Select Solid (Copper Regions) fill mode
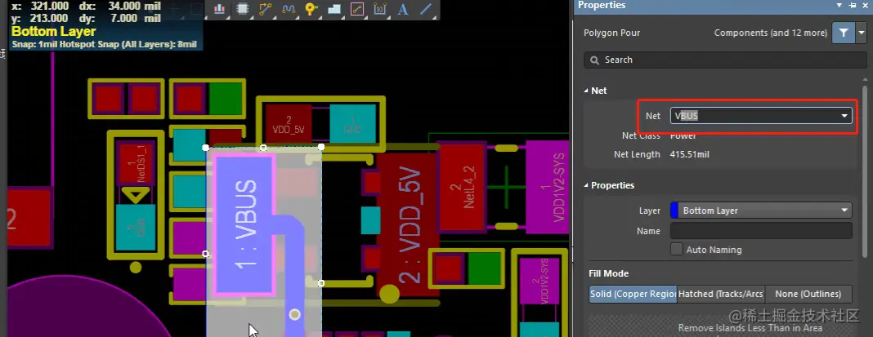873x337 pixels. coord(633,294)
